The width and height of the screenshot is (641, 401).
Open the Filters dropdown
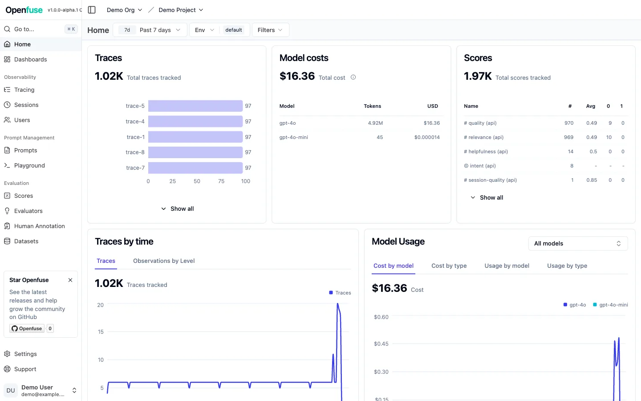[270, 30]
